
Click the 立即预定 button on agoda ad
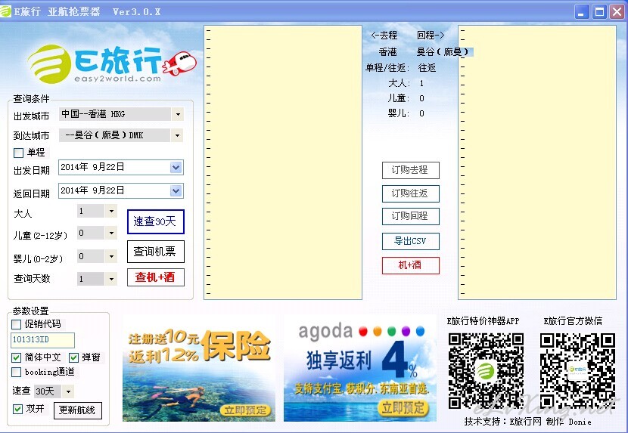point(403,408)
